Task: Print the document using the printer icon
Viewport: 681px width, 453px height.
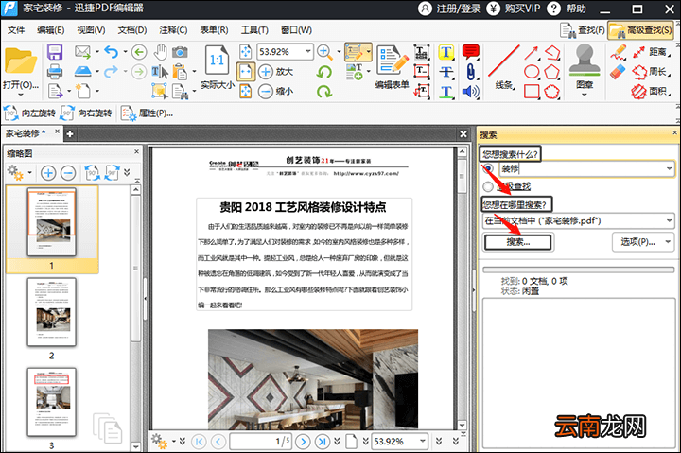Action: pos(55,71)
